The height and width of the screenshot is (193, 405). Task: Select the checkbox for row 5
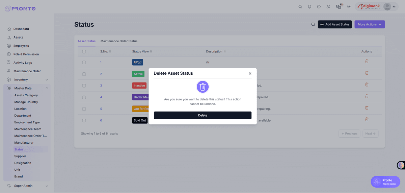pos(84,109)
